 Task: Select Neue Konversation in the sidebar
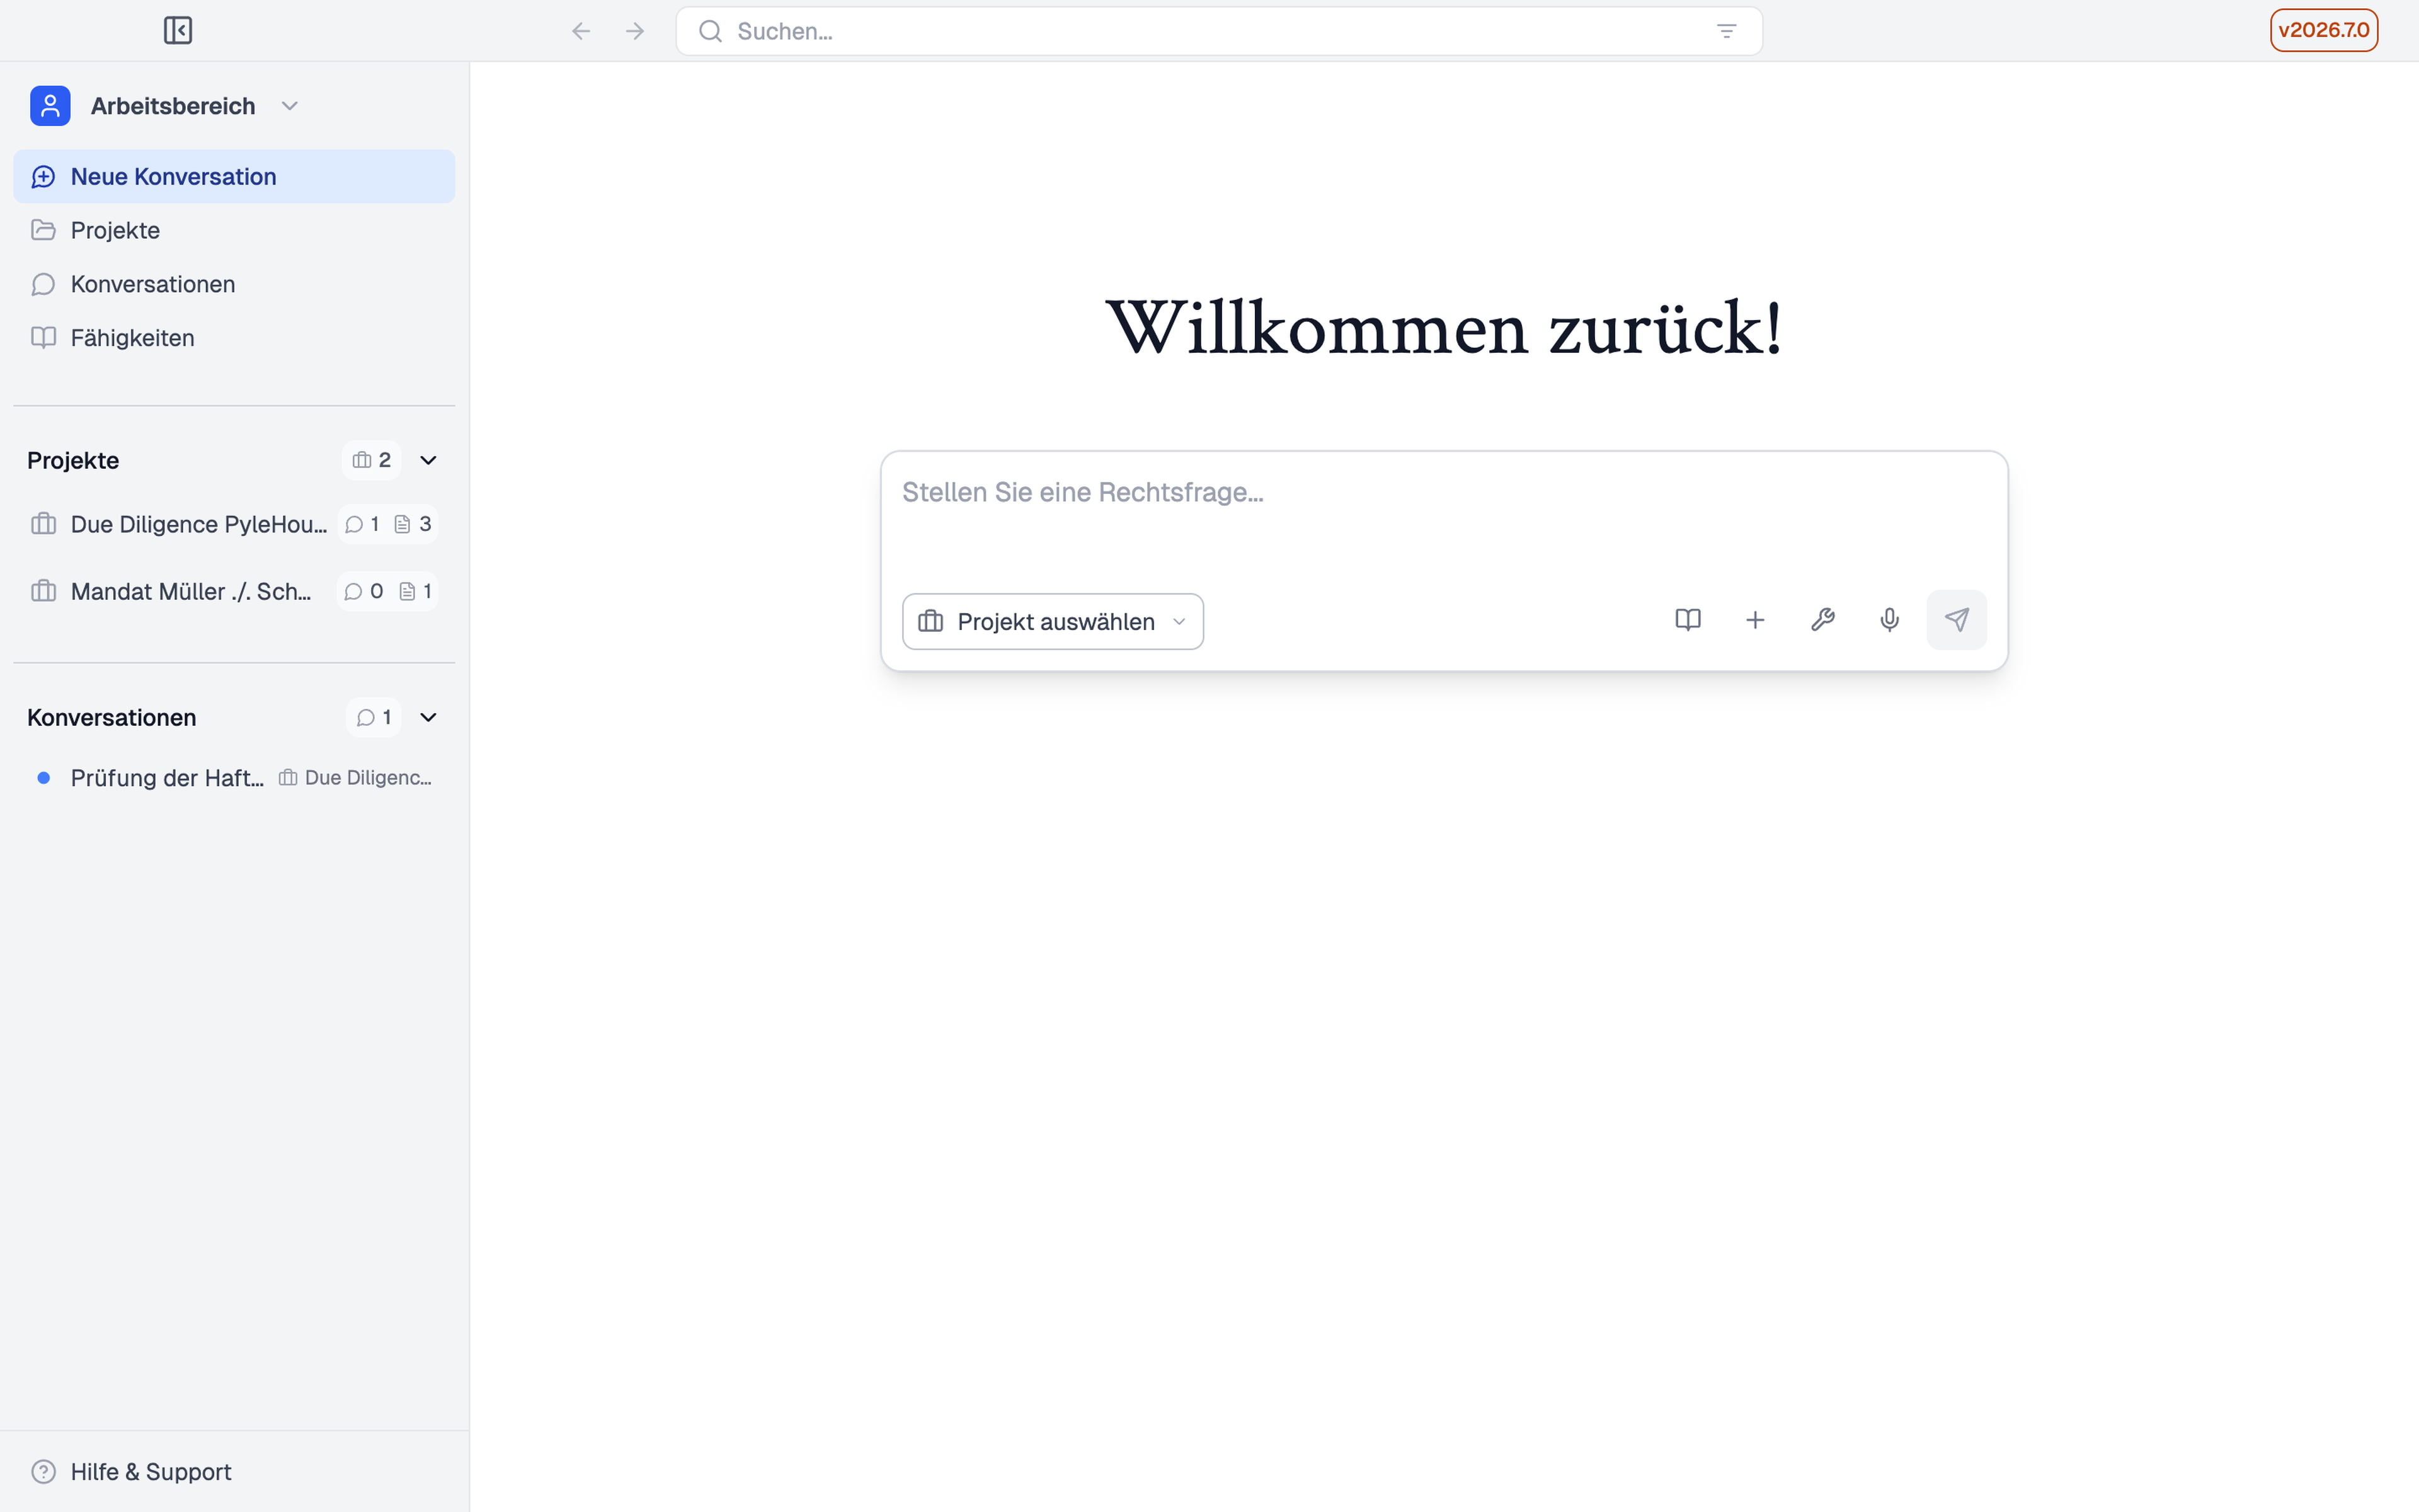coord(234,177)
